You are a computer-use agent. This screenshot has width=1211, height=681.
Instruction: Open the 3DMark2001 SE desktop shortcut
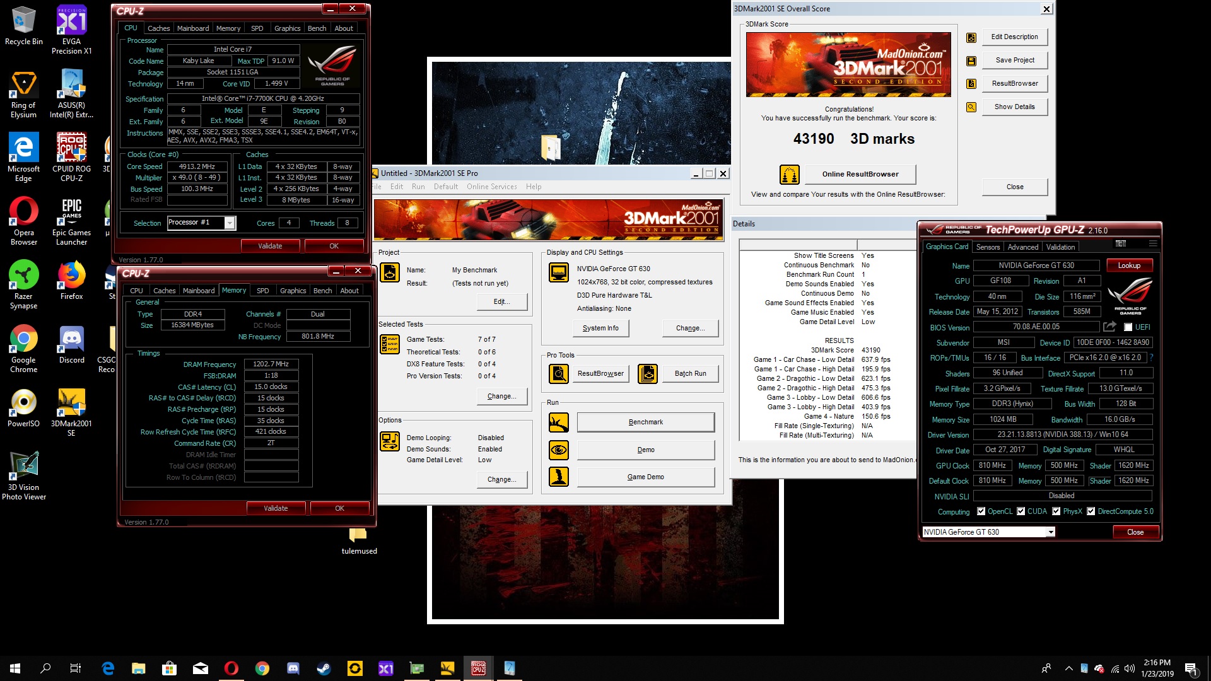click(x=71, y=412)
